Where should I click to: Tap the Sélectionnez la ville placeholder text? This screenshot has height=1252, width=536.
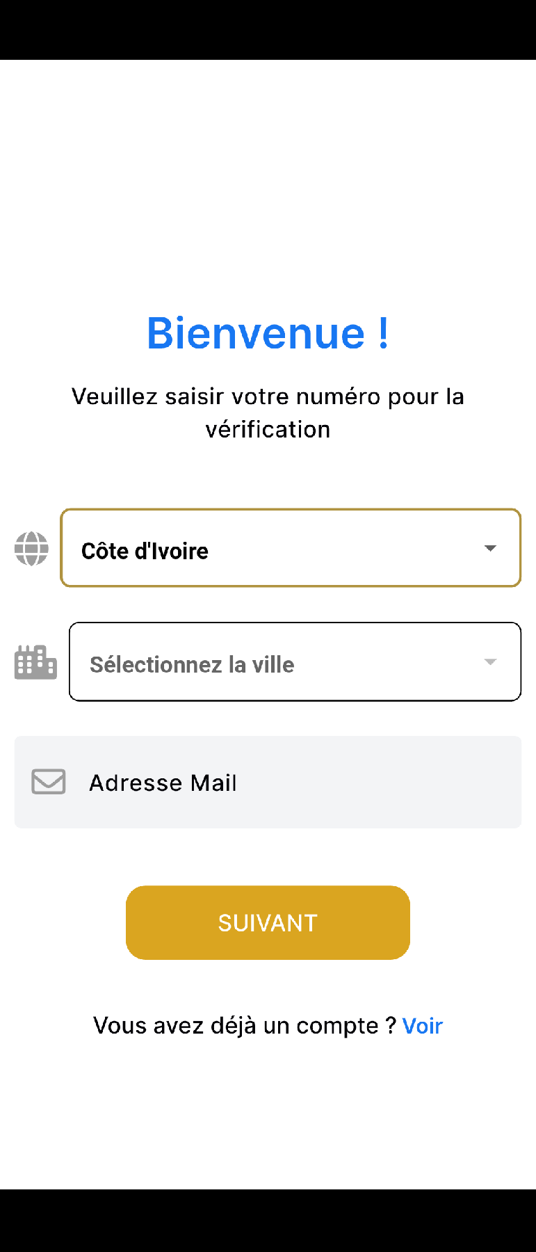click(x=192, y=664)
